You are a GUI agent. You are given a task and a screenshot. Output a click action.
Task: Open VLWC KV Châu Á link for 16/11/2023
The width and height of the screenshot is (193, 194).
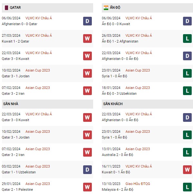139,166
